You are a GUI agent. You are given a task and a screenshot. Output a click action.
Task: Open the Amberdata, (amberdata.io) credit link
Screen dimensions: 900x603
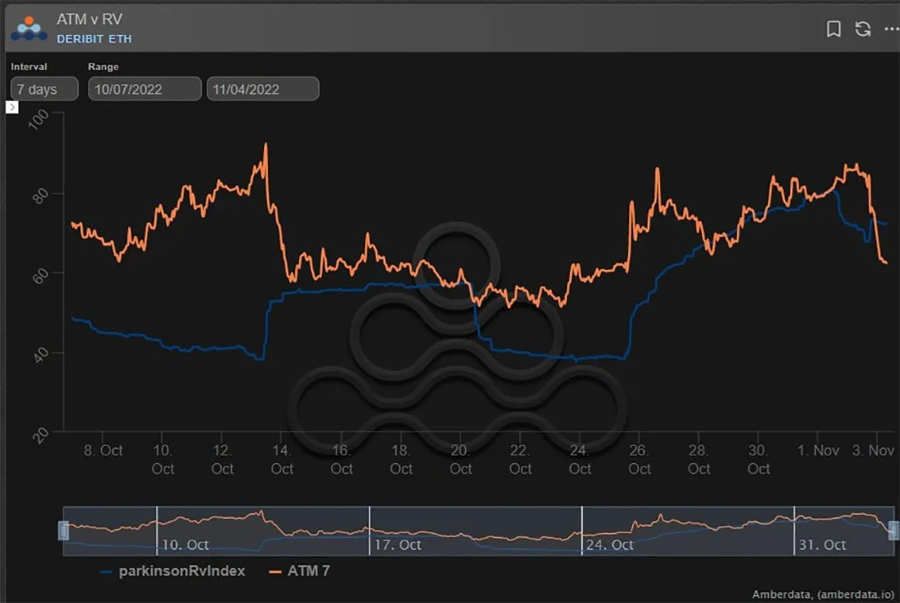823,594
